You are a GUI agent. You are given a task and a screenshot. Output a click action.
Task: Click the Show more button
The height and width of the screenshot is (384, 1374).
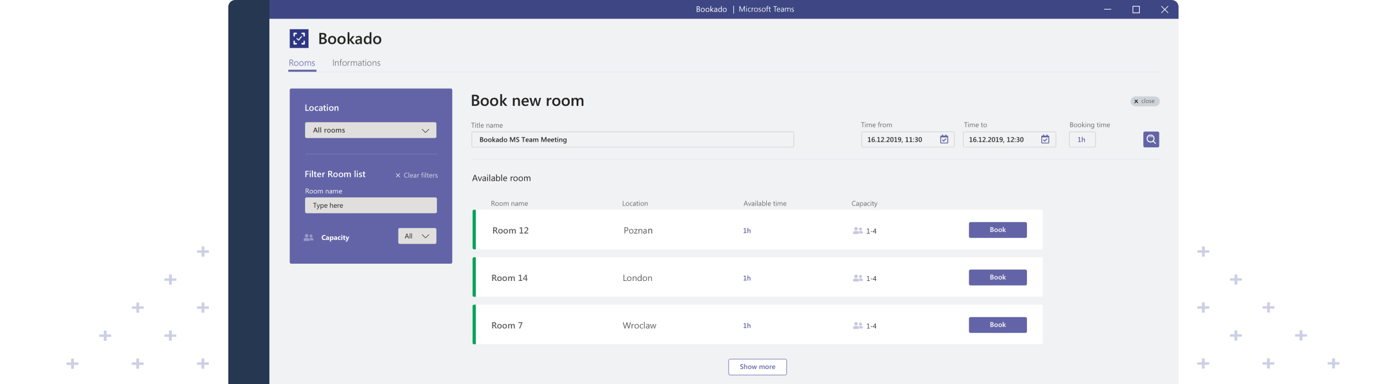pos(757,367)
